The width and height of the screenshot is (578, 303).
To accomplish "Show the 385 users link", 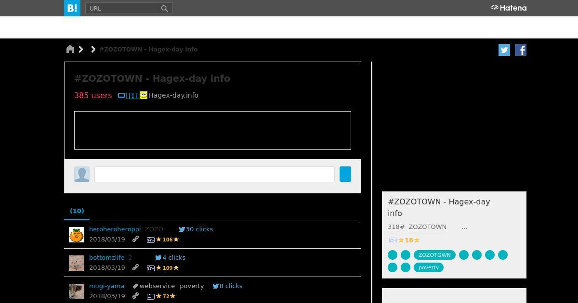I will tap(93, 95).
